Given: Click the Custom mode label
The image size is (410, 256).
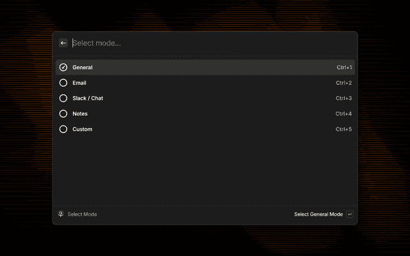Looking at the screenshot, I should click(x=82, y=129).
